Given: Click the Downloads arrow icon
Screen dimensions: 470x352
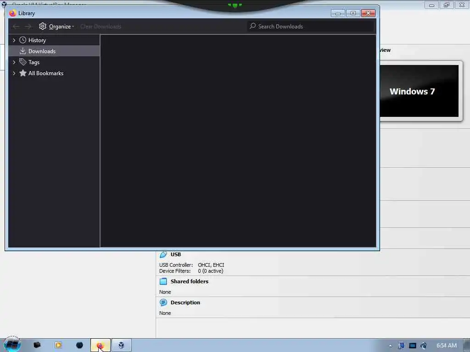Looking at the screenshot, I should pos(23,51).
